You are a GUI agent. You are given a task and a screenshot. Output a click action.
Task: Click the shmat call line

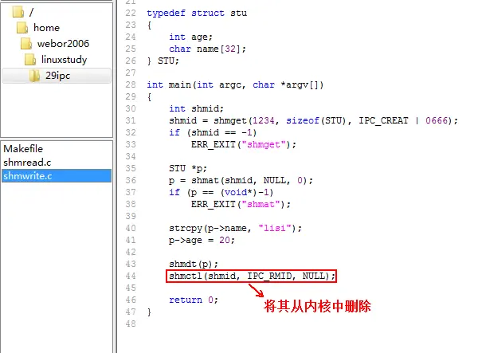tap(241, 180)
